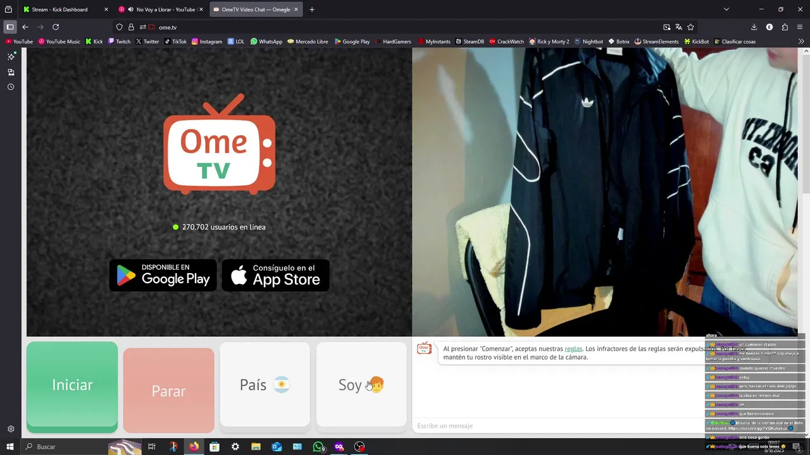The width and height of the screenshot is (810, 455).
Task: Open the tracking protection shield icon
Action: click(119, 27)
